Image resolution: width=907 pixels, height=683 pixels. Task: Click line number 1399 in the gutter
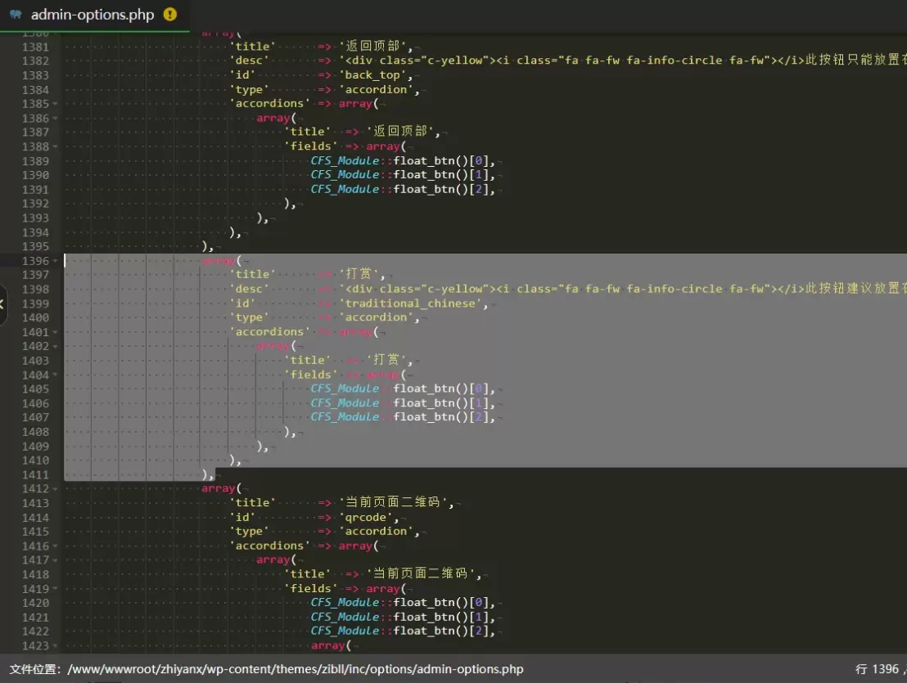click(x=35, y=303)
